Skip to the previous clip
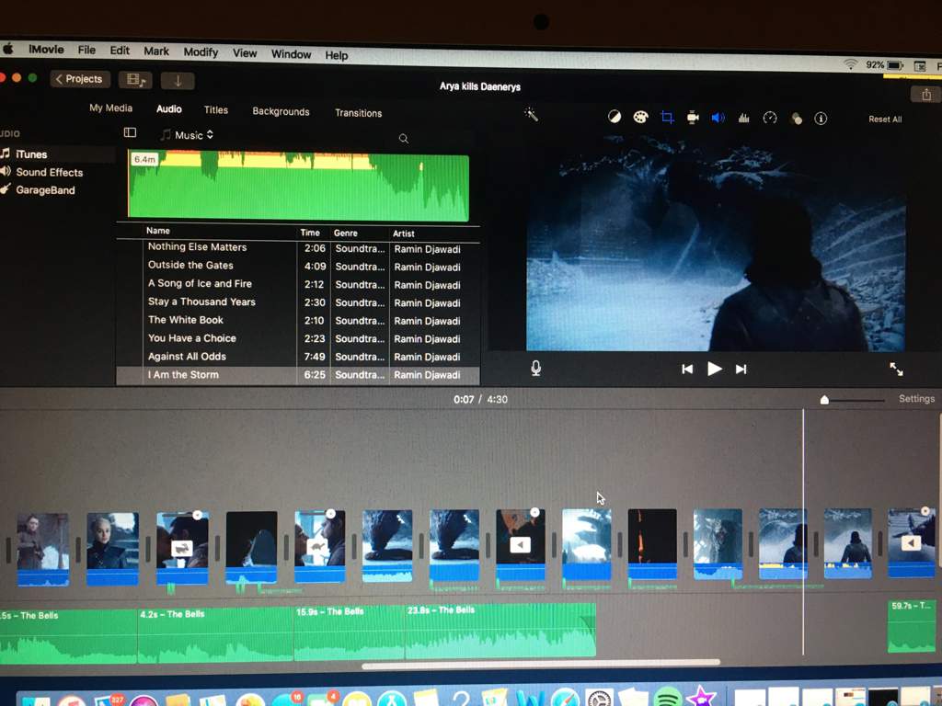 pos(687,370)
